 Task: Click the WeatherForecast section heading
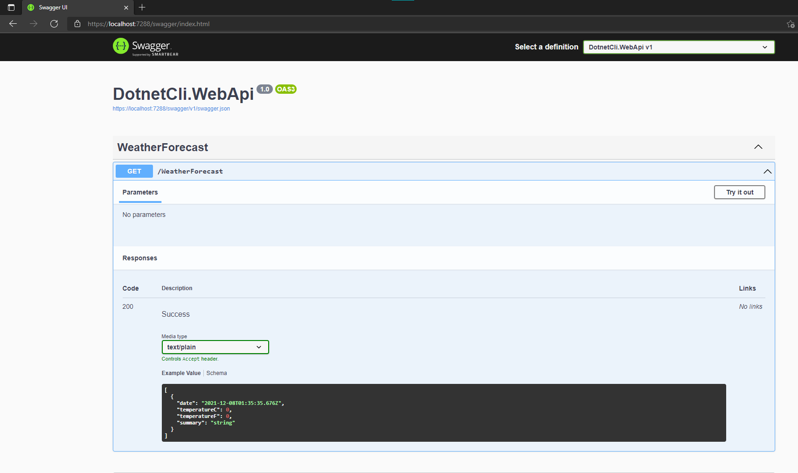163,147
